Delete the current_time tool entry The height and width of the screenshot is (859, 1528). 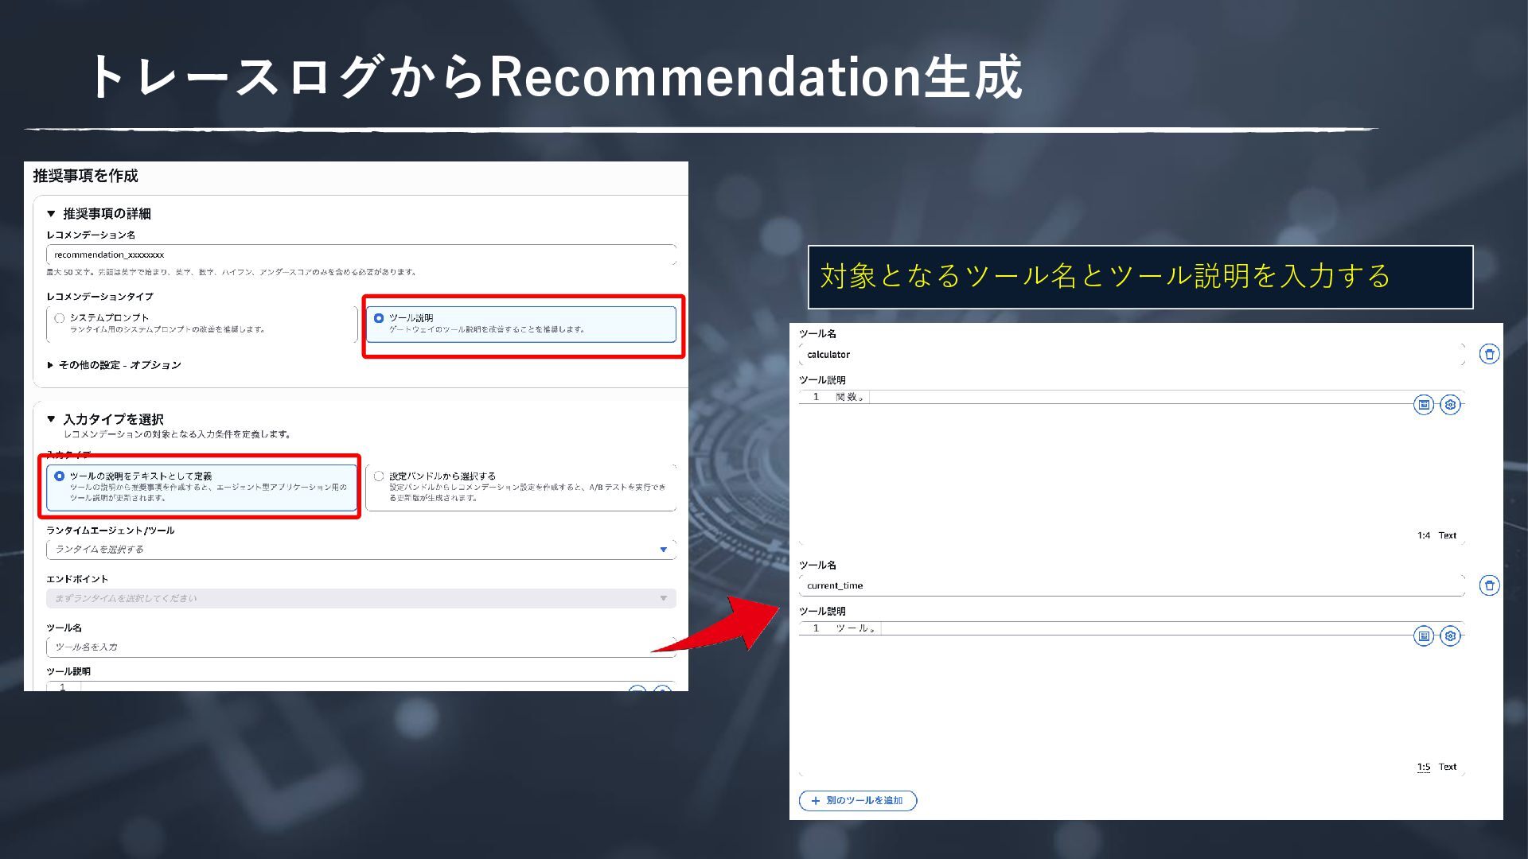(1489, 585)
